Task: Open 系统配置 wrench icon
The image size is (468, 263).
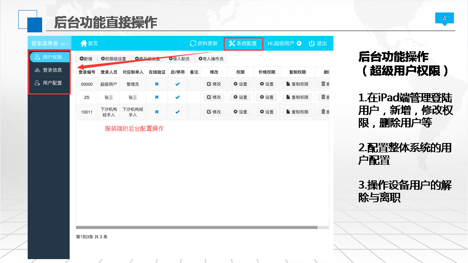Action: click(x=232, y=44)
